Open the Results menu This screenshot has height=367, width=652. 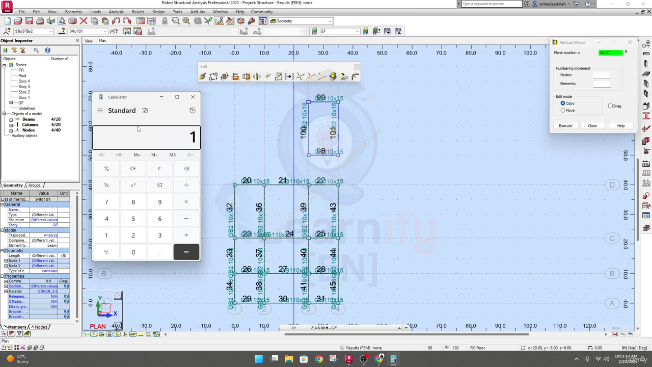click(x=138, y=12)
